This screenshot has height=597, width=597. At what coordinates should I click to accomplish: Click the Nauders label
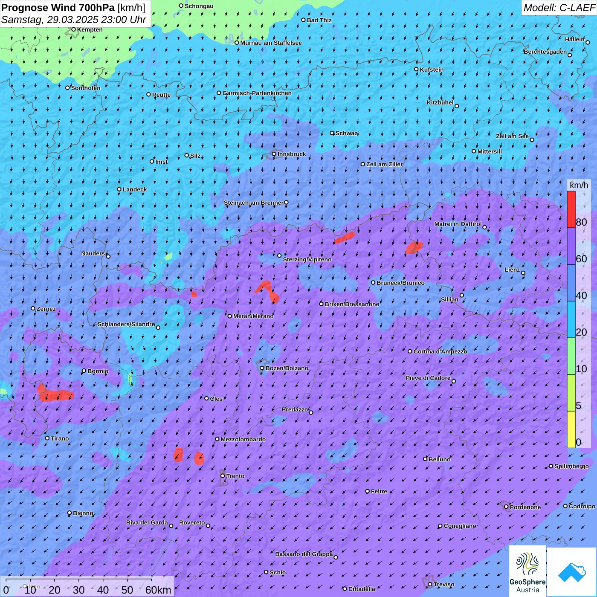[x=93, y=253]
